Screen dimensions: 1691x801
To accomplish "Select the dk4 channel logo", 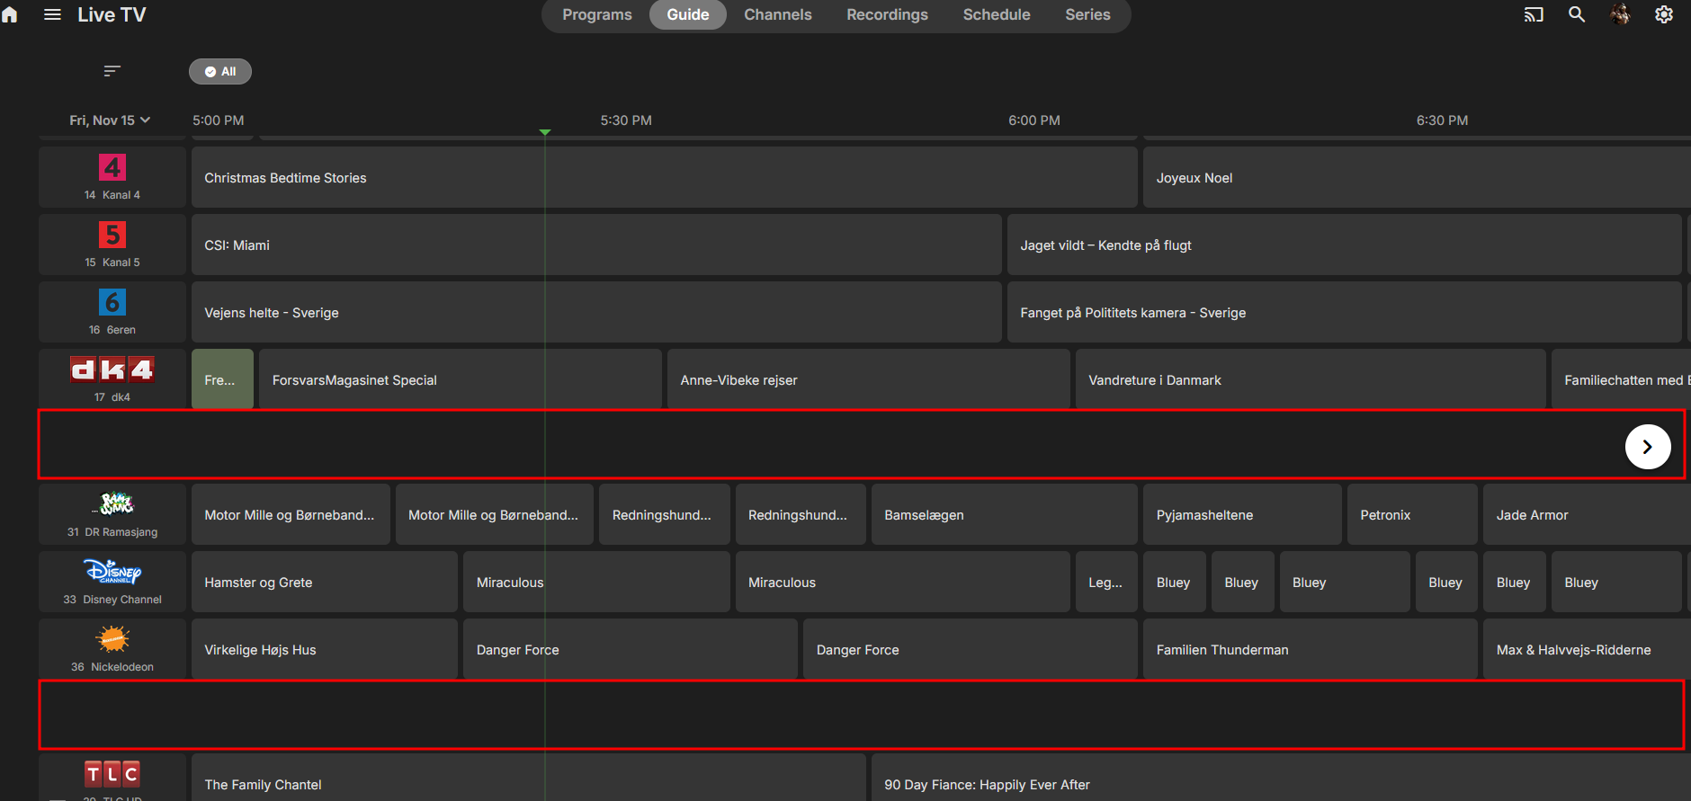I will (x=112, y=369).
